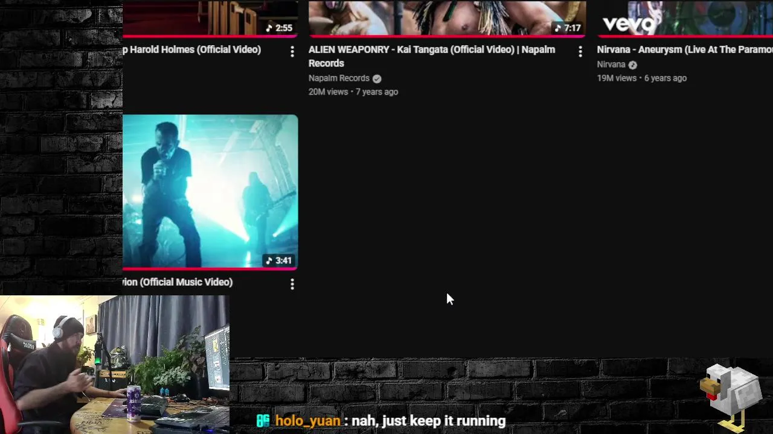773x434 pixels.
Task: Click the 2:55 duration badge
Action: coord(279,28)
